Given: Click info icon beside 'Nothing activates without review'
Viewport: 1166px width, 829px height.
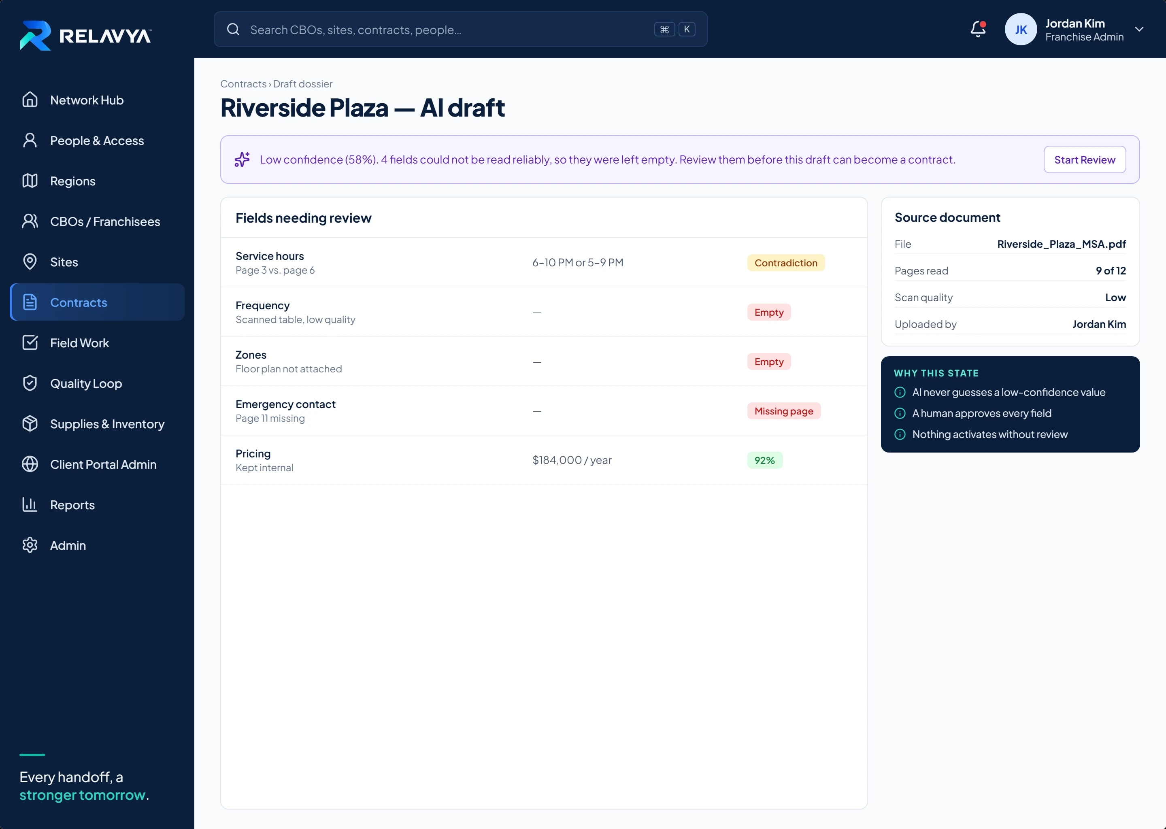Looking at the screenshot, I should pos(900,434).
